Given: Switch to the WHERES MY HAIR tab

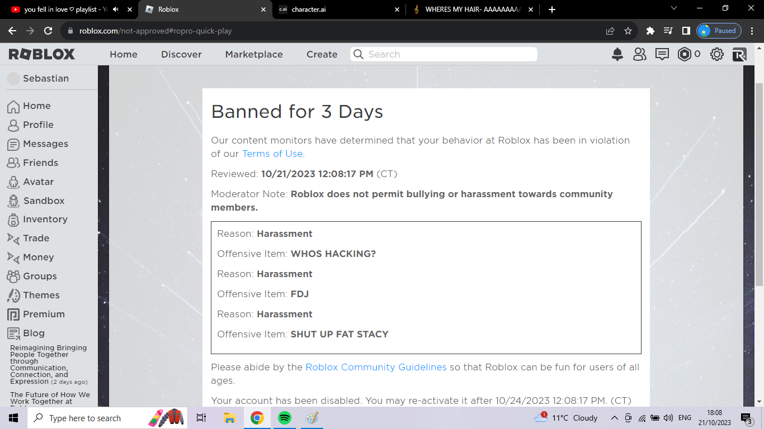Looking at the screenshot, I should coord(473,9).
